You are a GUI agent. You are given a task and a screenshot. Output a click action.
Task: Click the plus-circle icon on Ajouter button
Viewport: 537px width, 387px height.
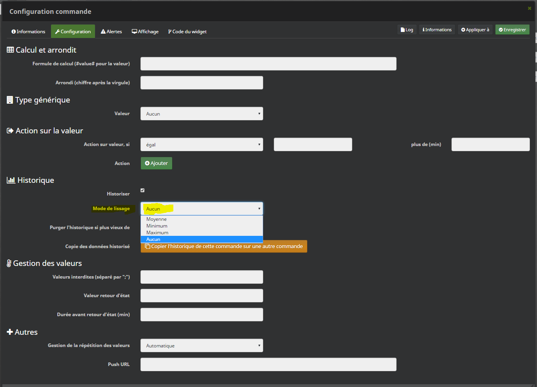coord(147,163)
